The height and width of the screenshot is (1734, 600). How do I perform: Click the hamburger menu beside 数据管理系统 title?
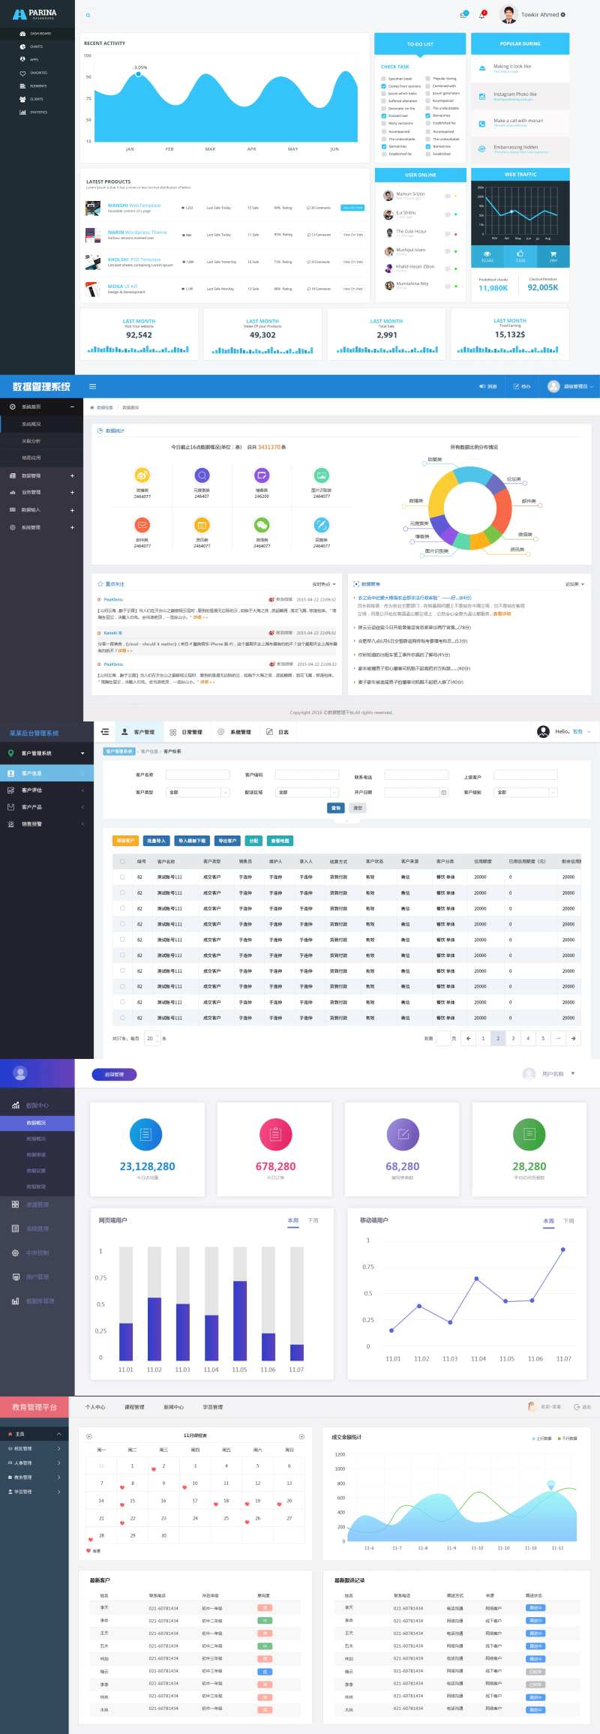pyautogui.click(x=92, y=386)
